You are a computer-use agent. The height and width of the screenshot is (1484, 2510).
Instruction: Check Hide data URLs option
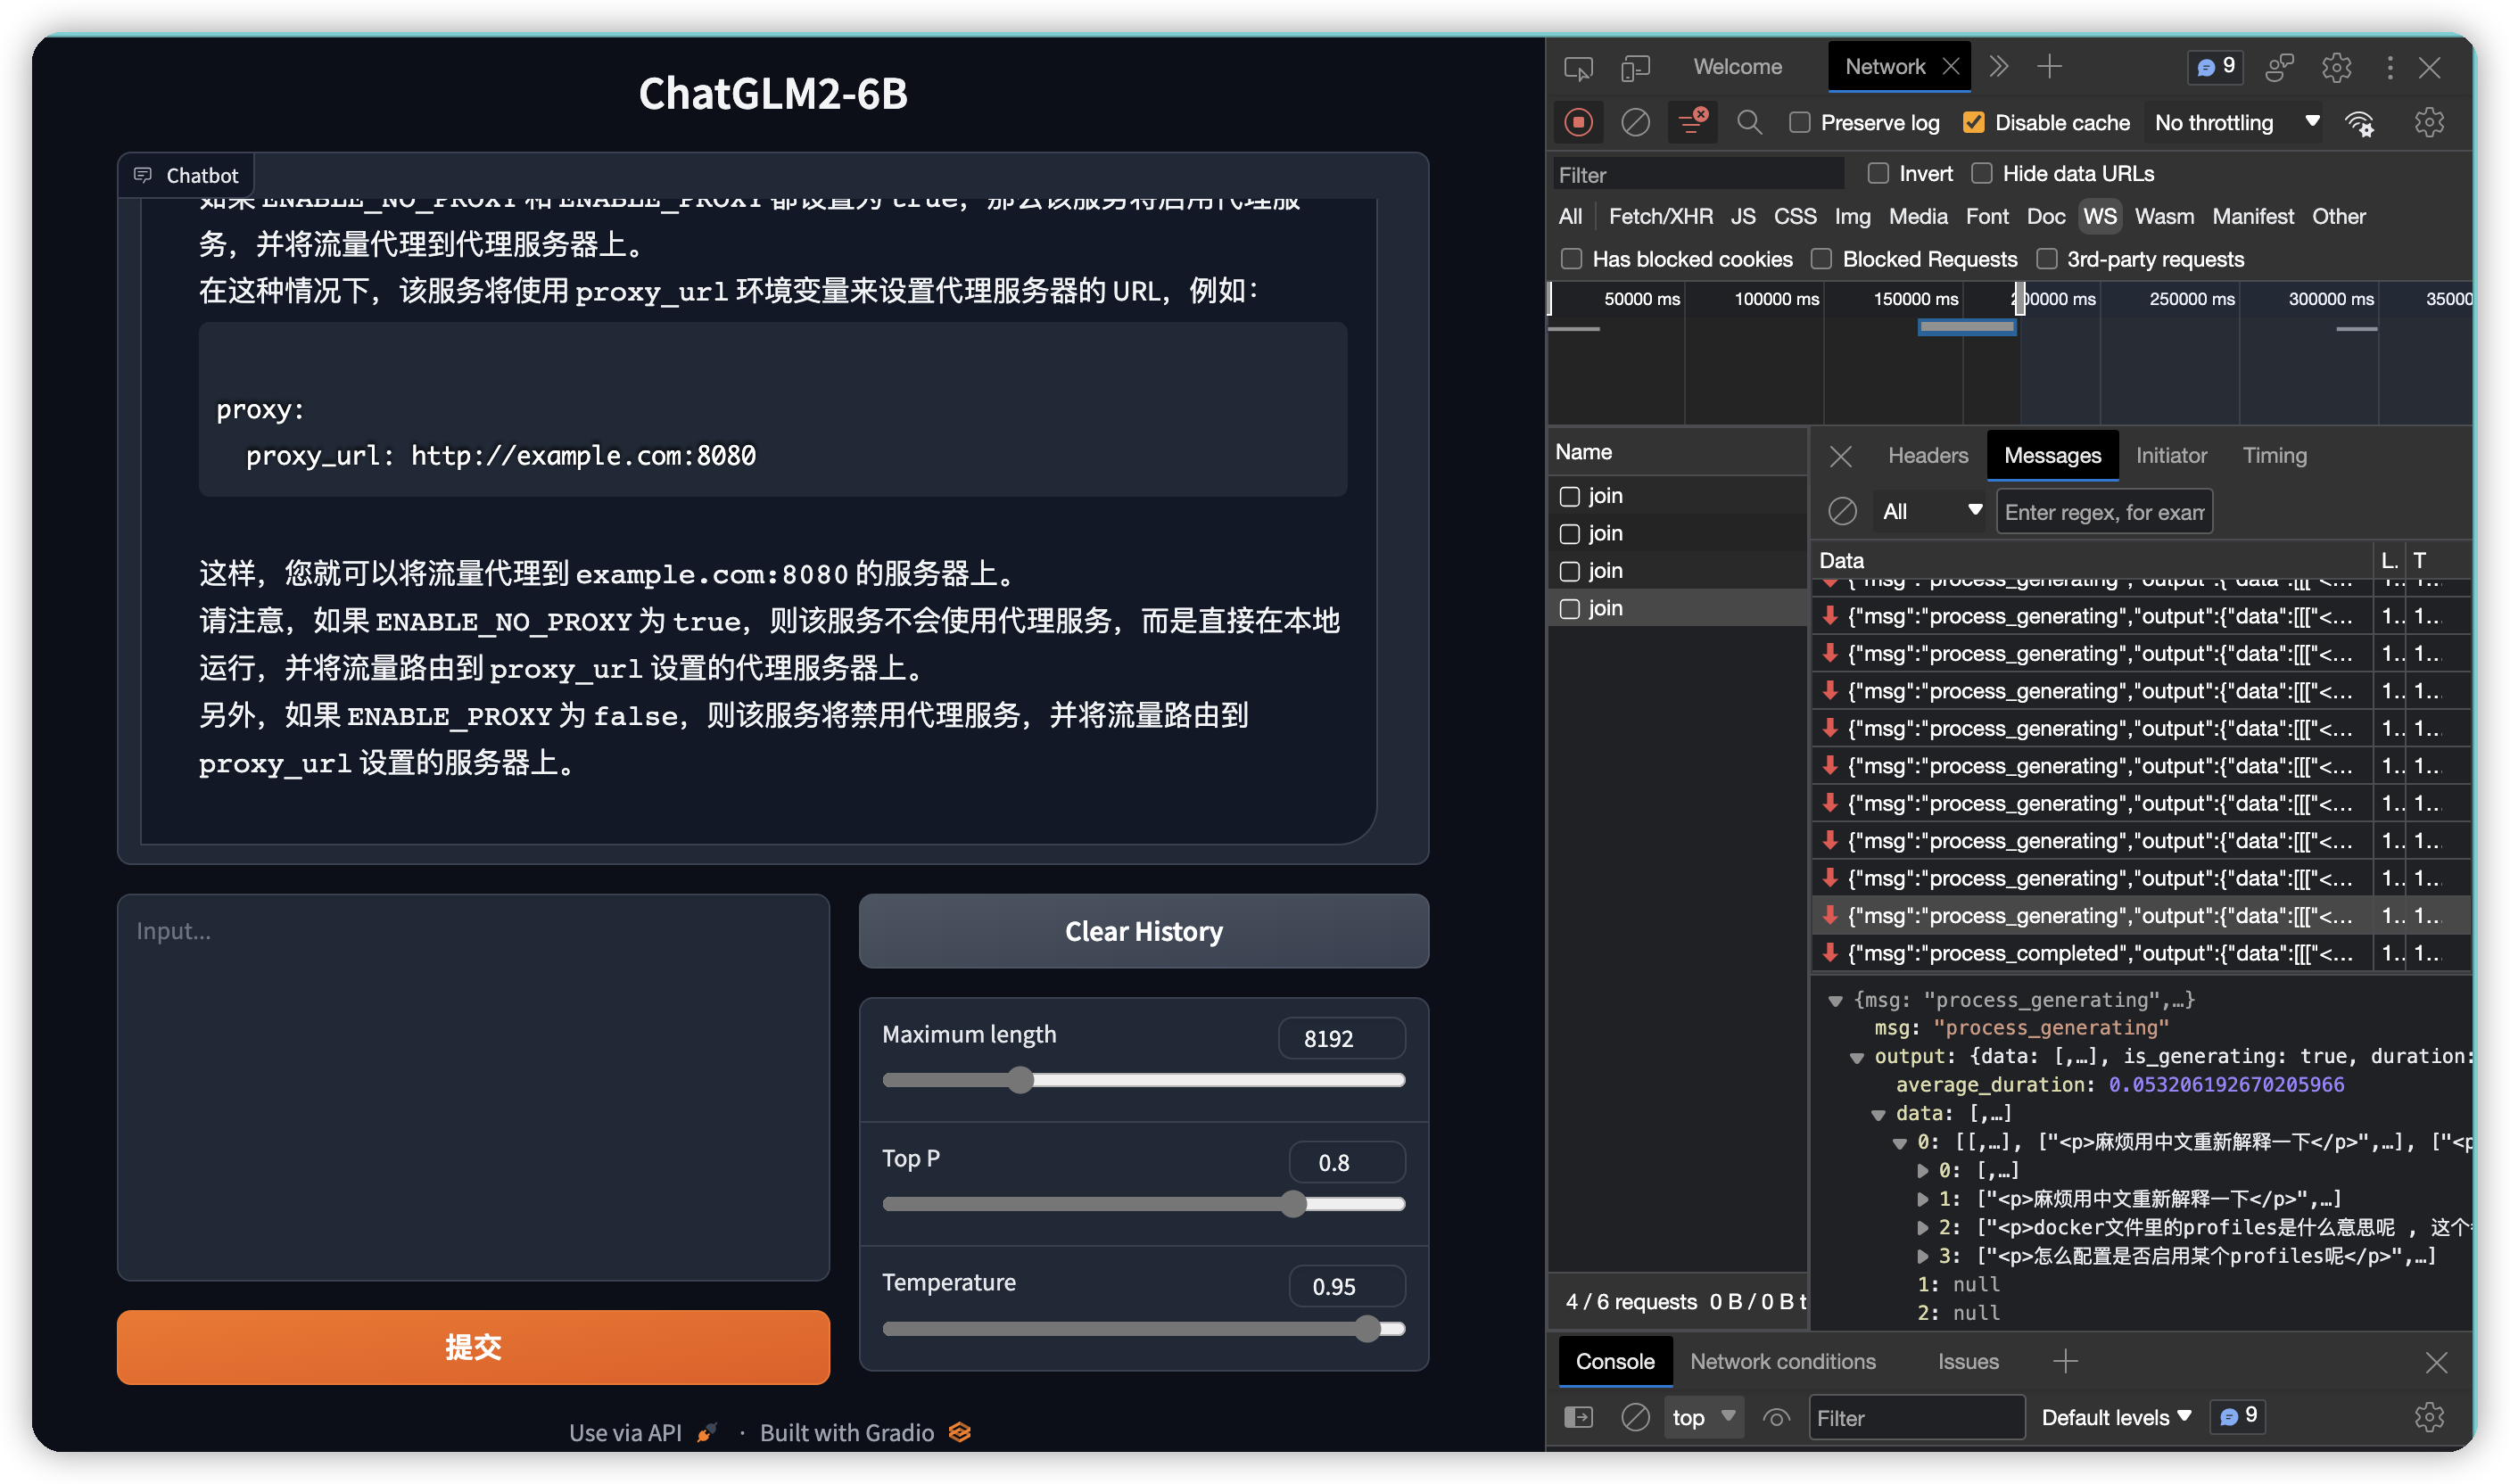tap(1982, 174)
